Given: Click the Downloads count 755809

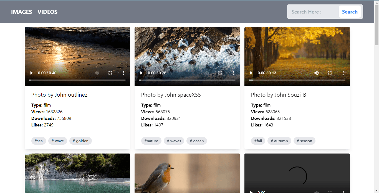Looking at the screenshot, I should tap(64, 118).
